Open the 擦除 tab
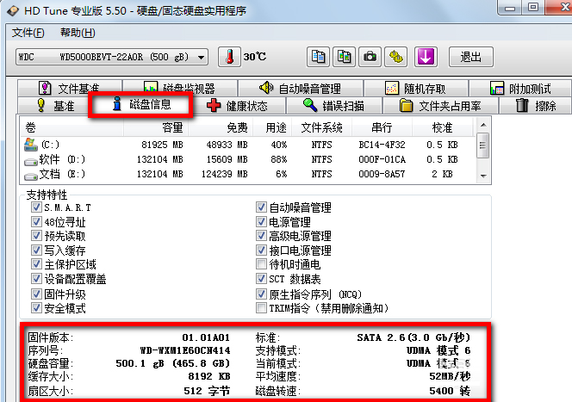Image resolution: width=572 pixels, height=402 pixels. coord(536,106)
